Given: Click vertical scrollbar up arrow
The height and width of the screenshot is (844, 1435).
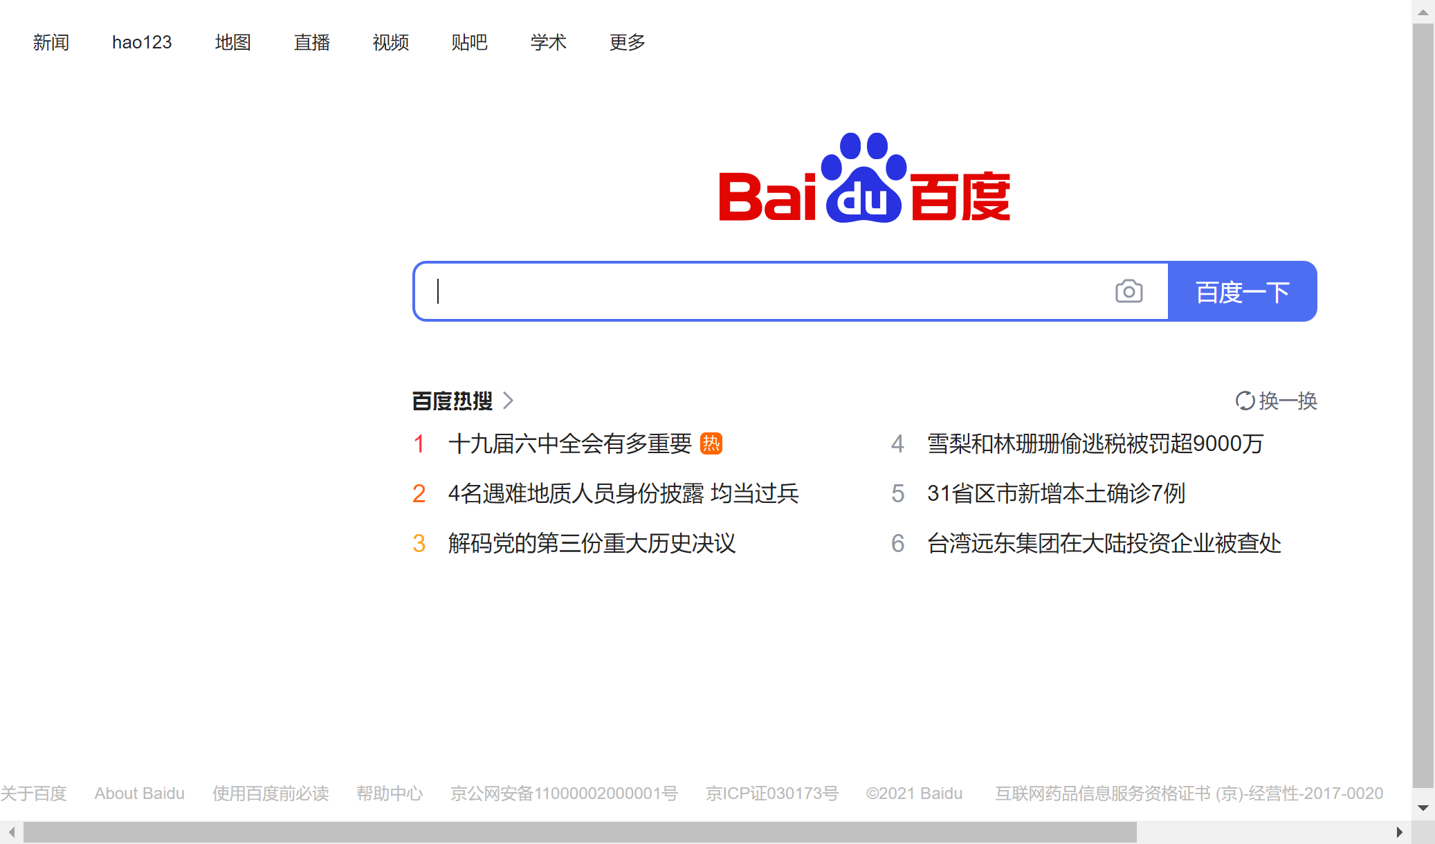Looking at the screenshot, I should coord(1423,12).
